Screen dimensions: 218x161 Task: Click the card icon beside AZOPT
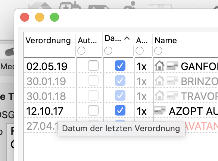160,110
